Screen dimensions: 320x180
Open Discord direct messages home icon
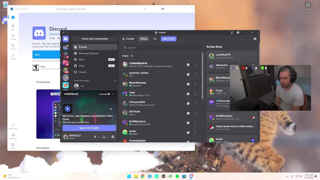[65, 39]
